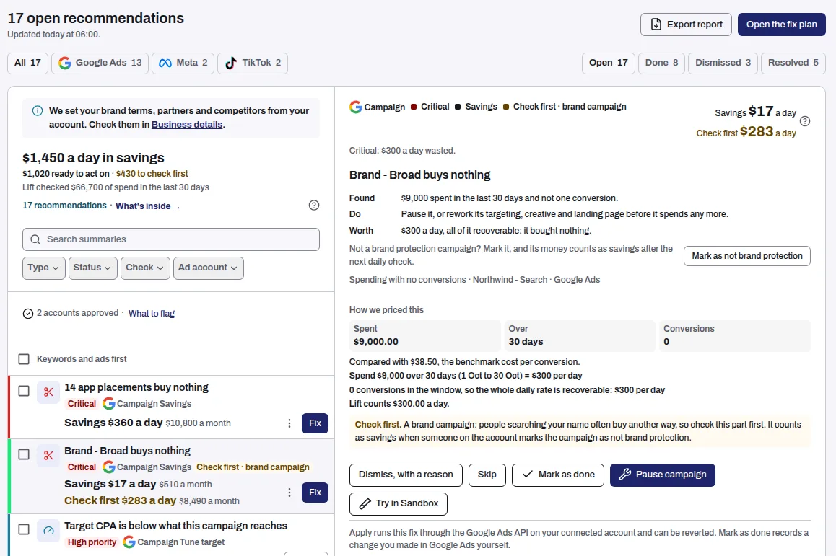Open the What to flag link
This screenshot has width=836, height=556.
tap(152, 314)
